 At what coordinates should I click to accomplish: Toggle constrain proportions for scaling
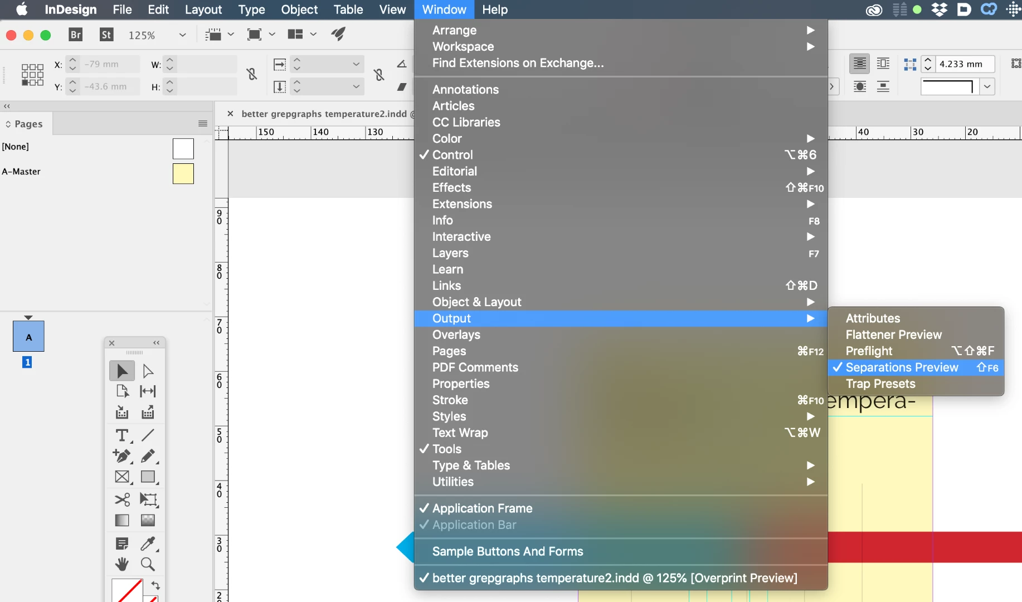(379, 74)
